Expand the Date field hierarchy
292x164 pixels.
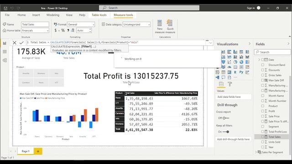(x=259, y=60)
